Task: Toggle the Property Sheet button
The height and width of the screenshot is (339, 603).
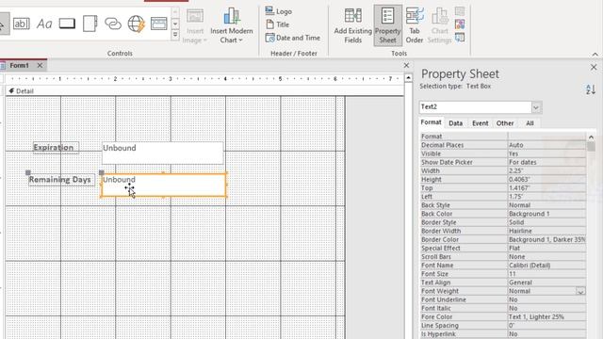Action: [x=387, y=26]
